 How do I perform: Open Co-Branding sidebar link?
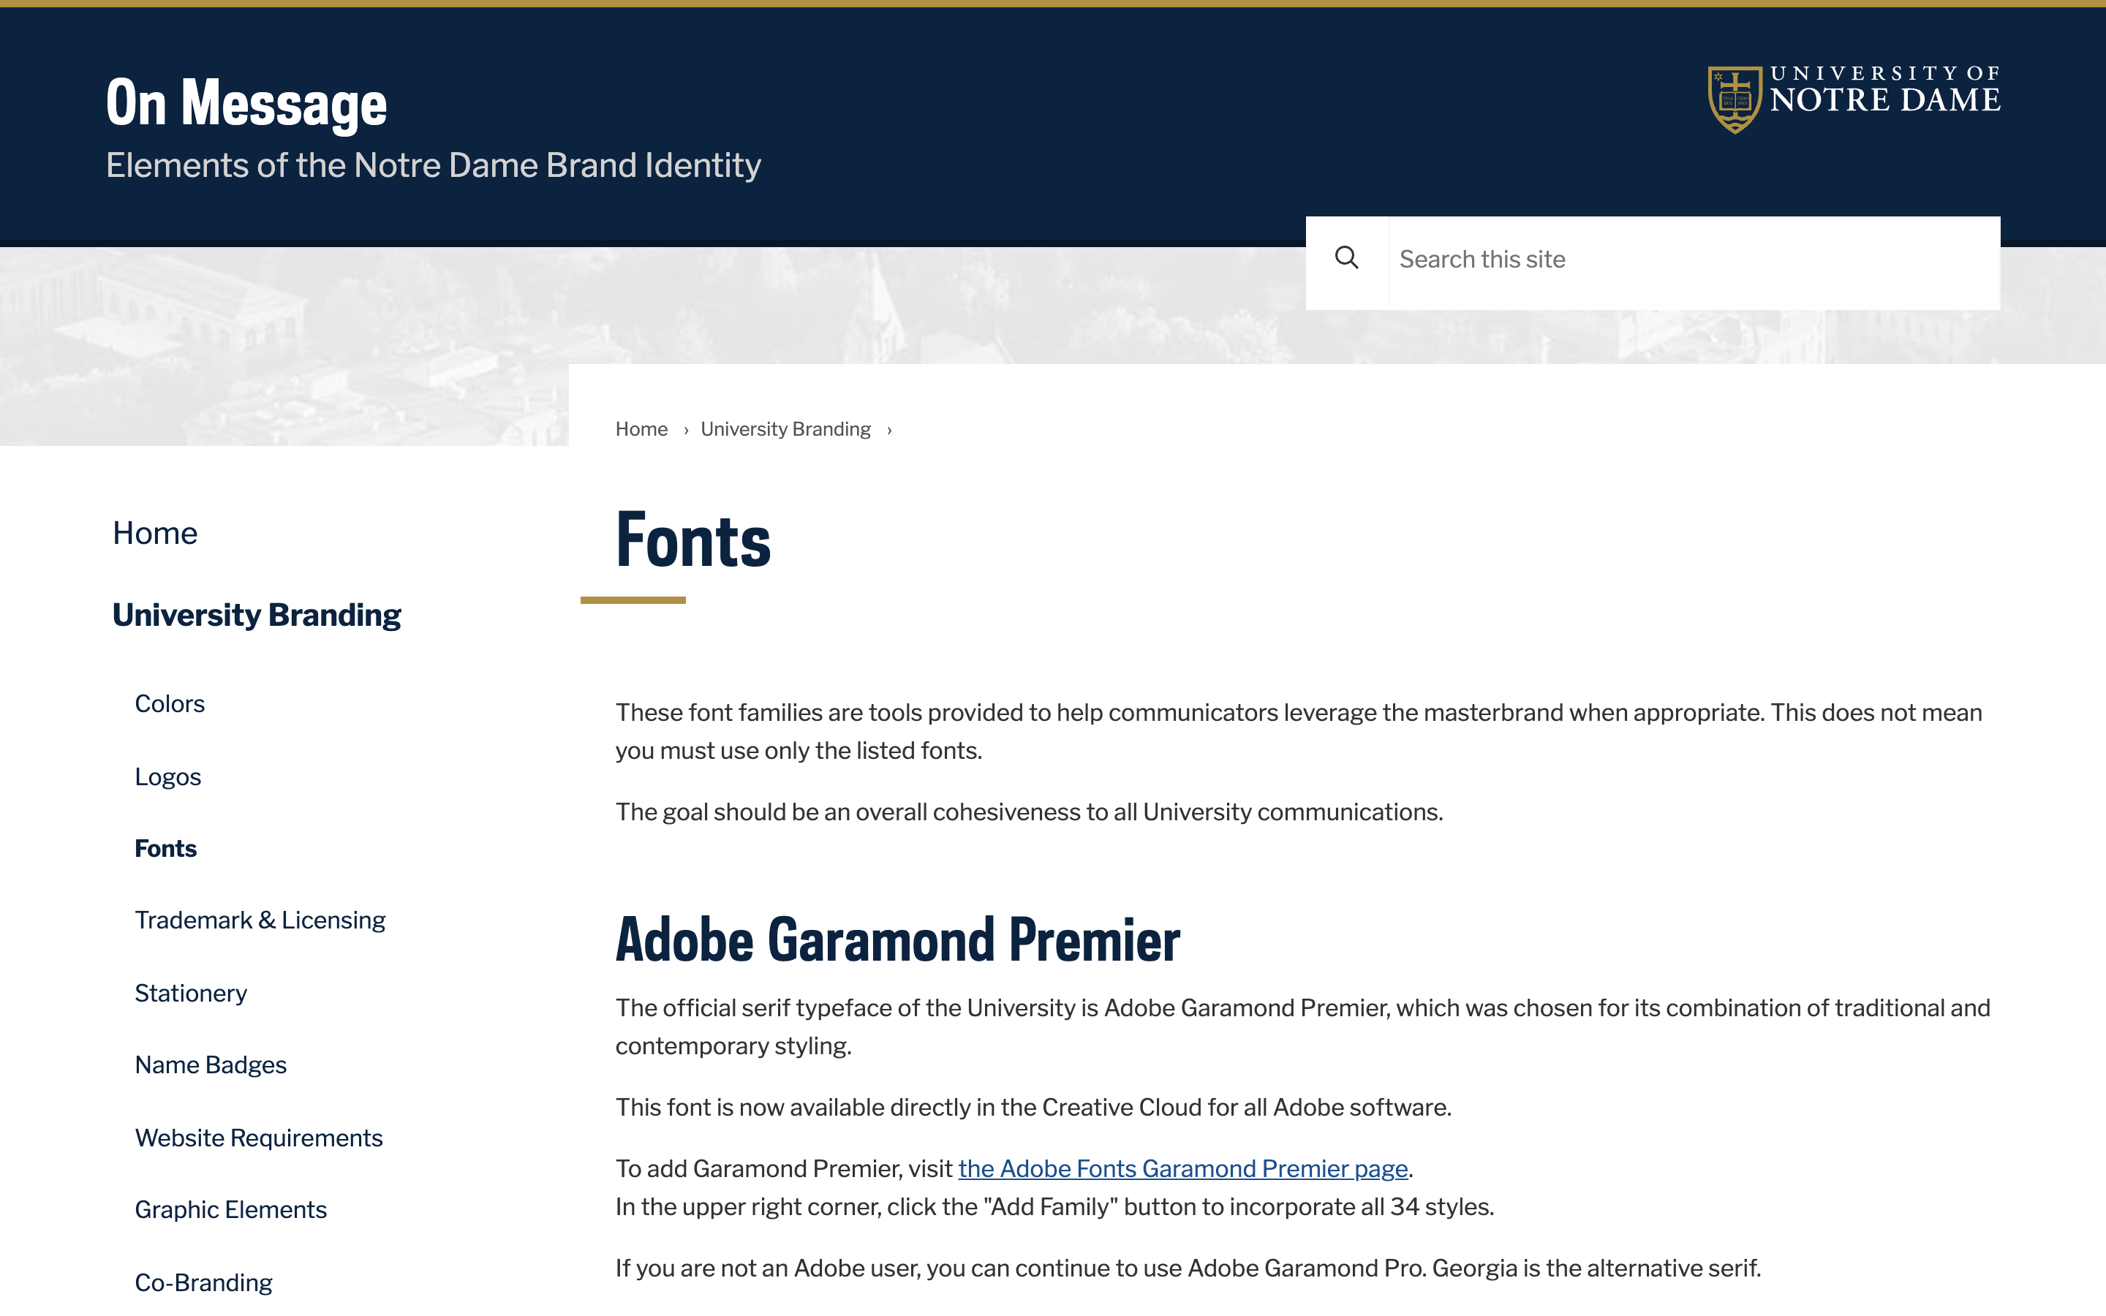203,1283
